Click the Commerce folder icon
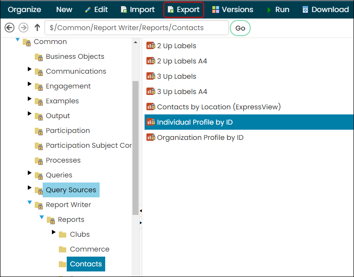The height and width of the screenshot is (277, 354). point(63,250)
